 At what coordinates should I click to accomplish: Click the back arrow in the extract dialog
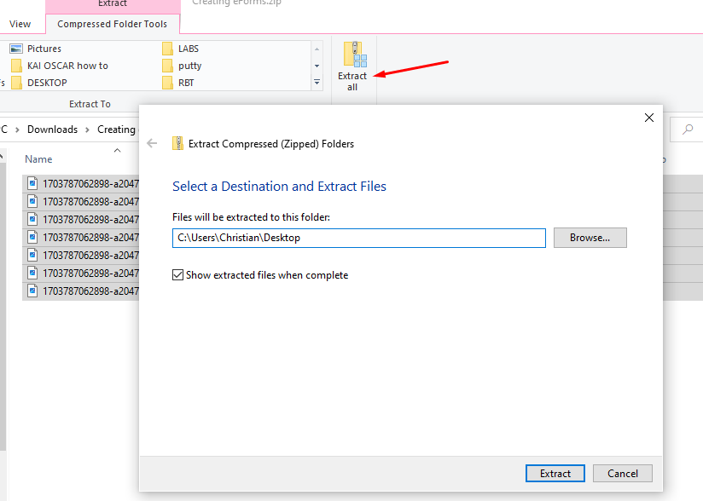click(152, 144)
